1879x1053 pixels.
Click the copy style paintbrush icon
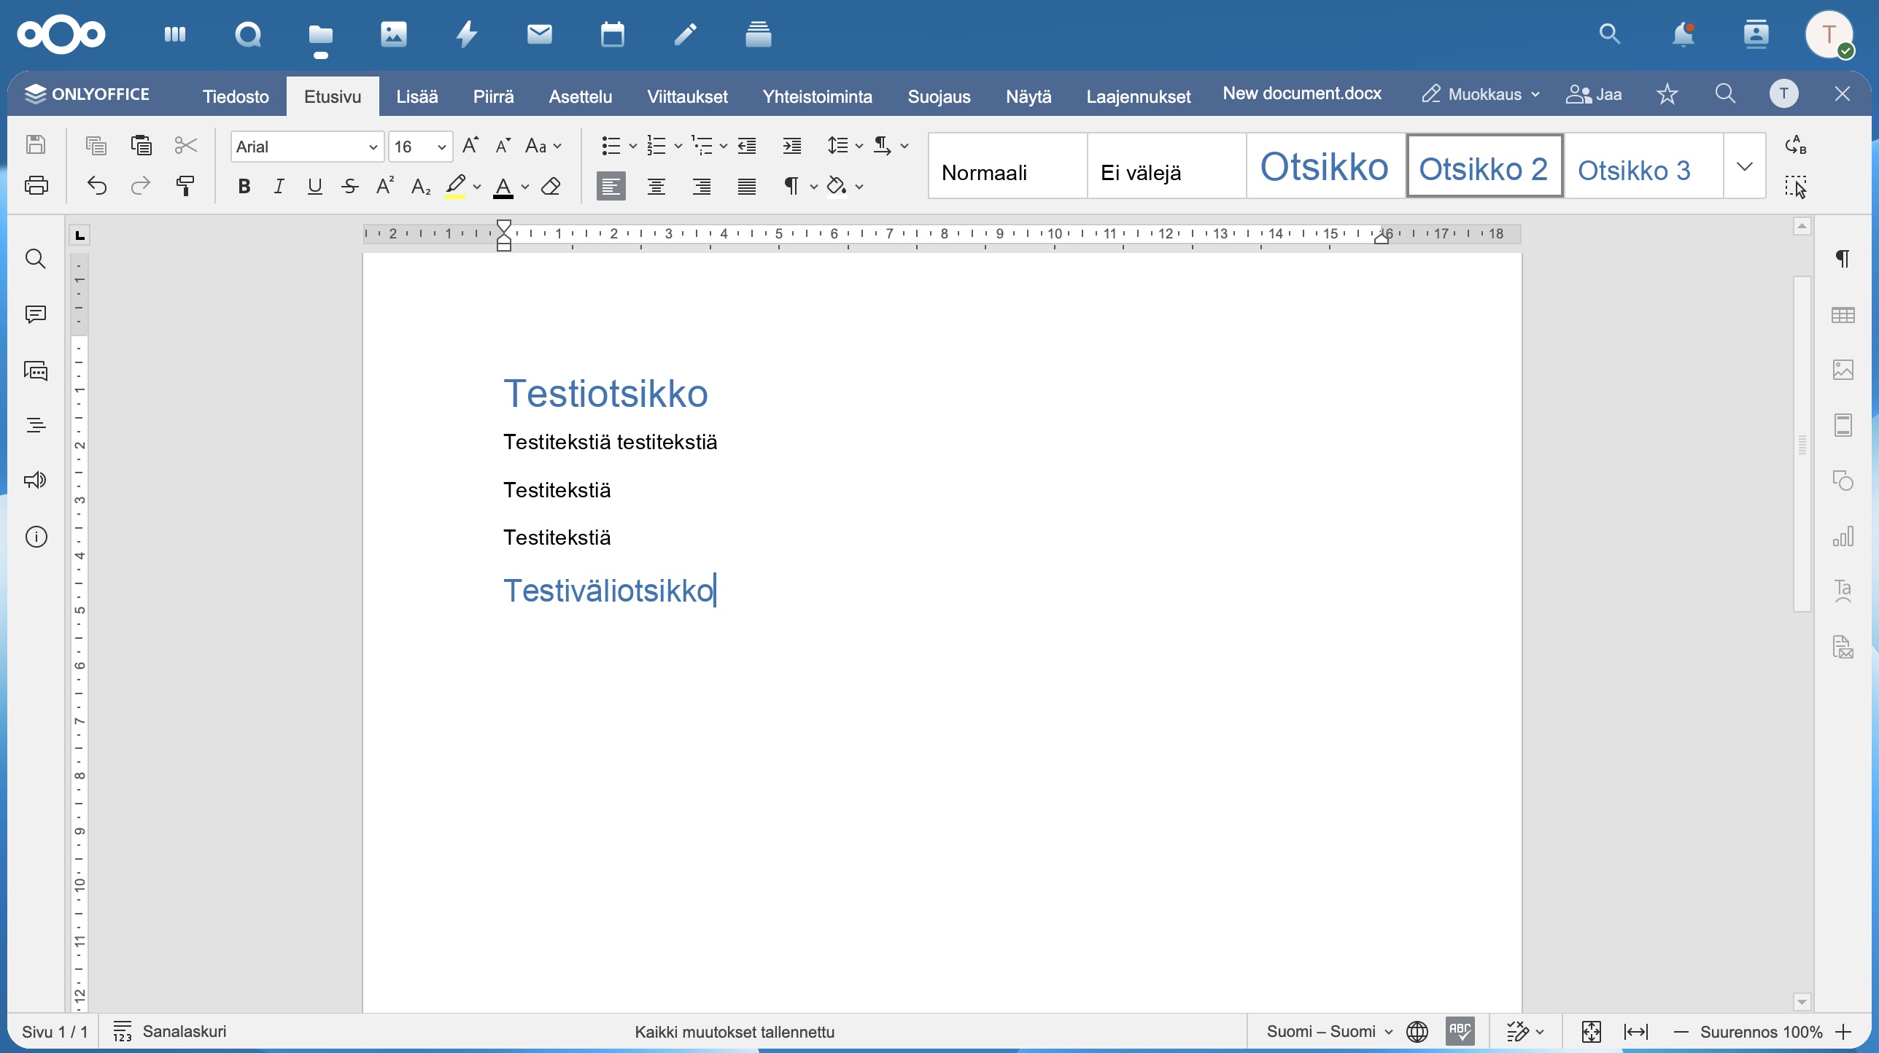pyautogui.click(x=185, y=187)
